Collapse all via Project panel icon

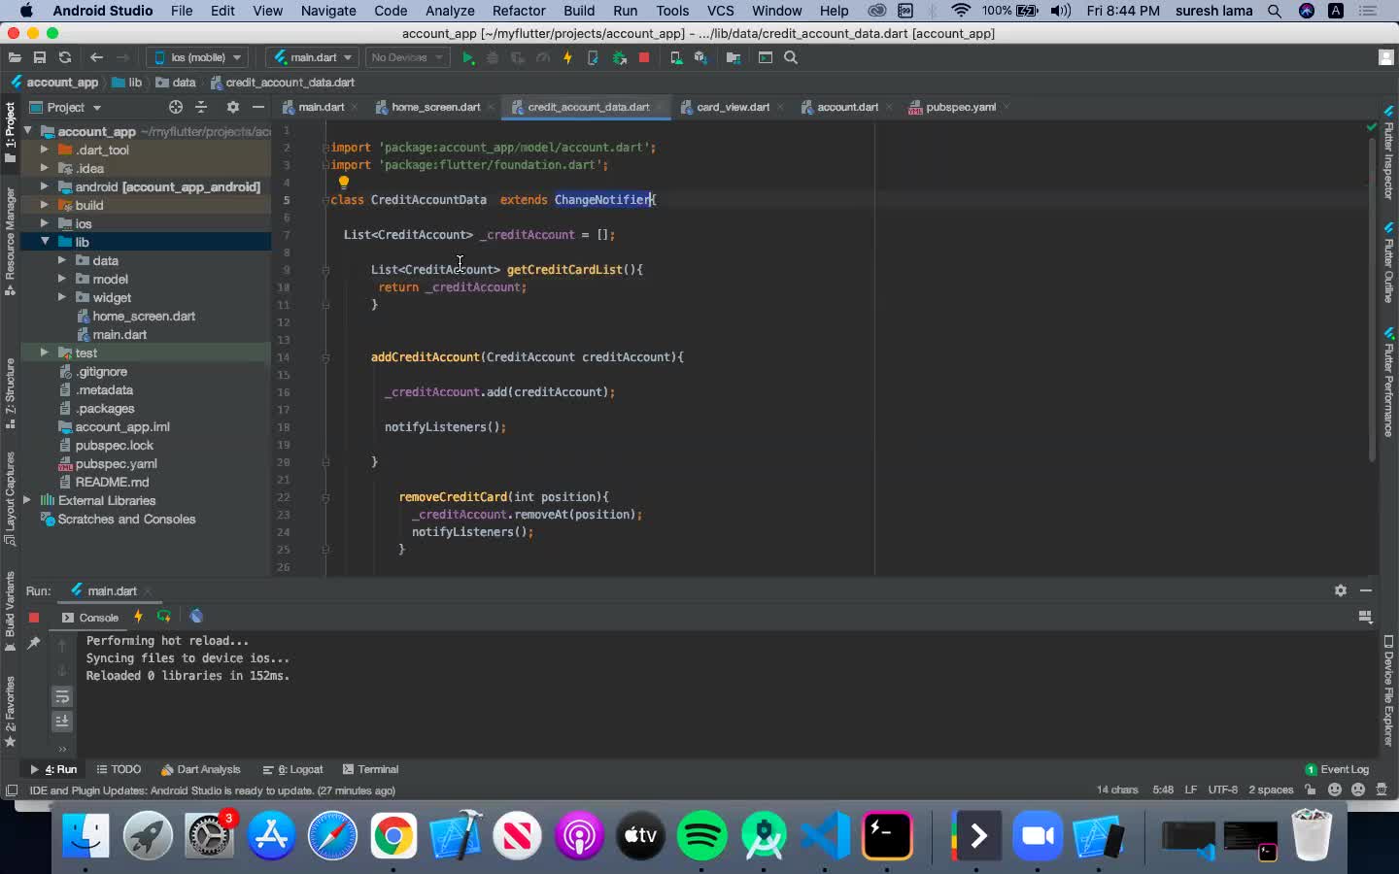[201, 107]
